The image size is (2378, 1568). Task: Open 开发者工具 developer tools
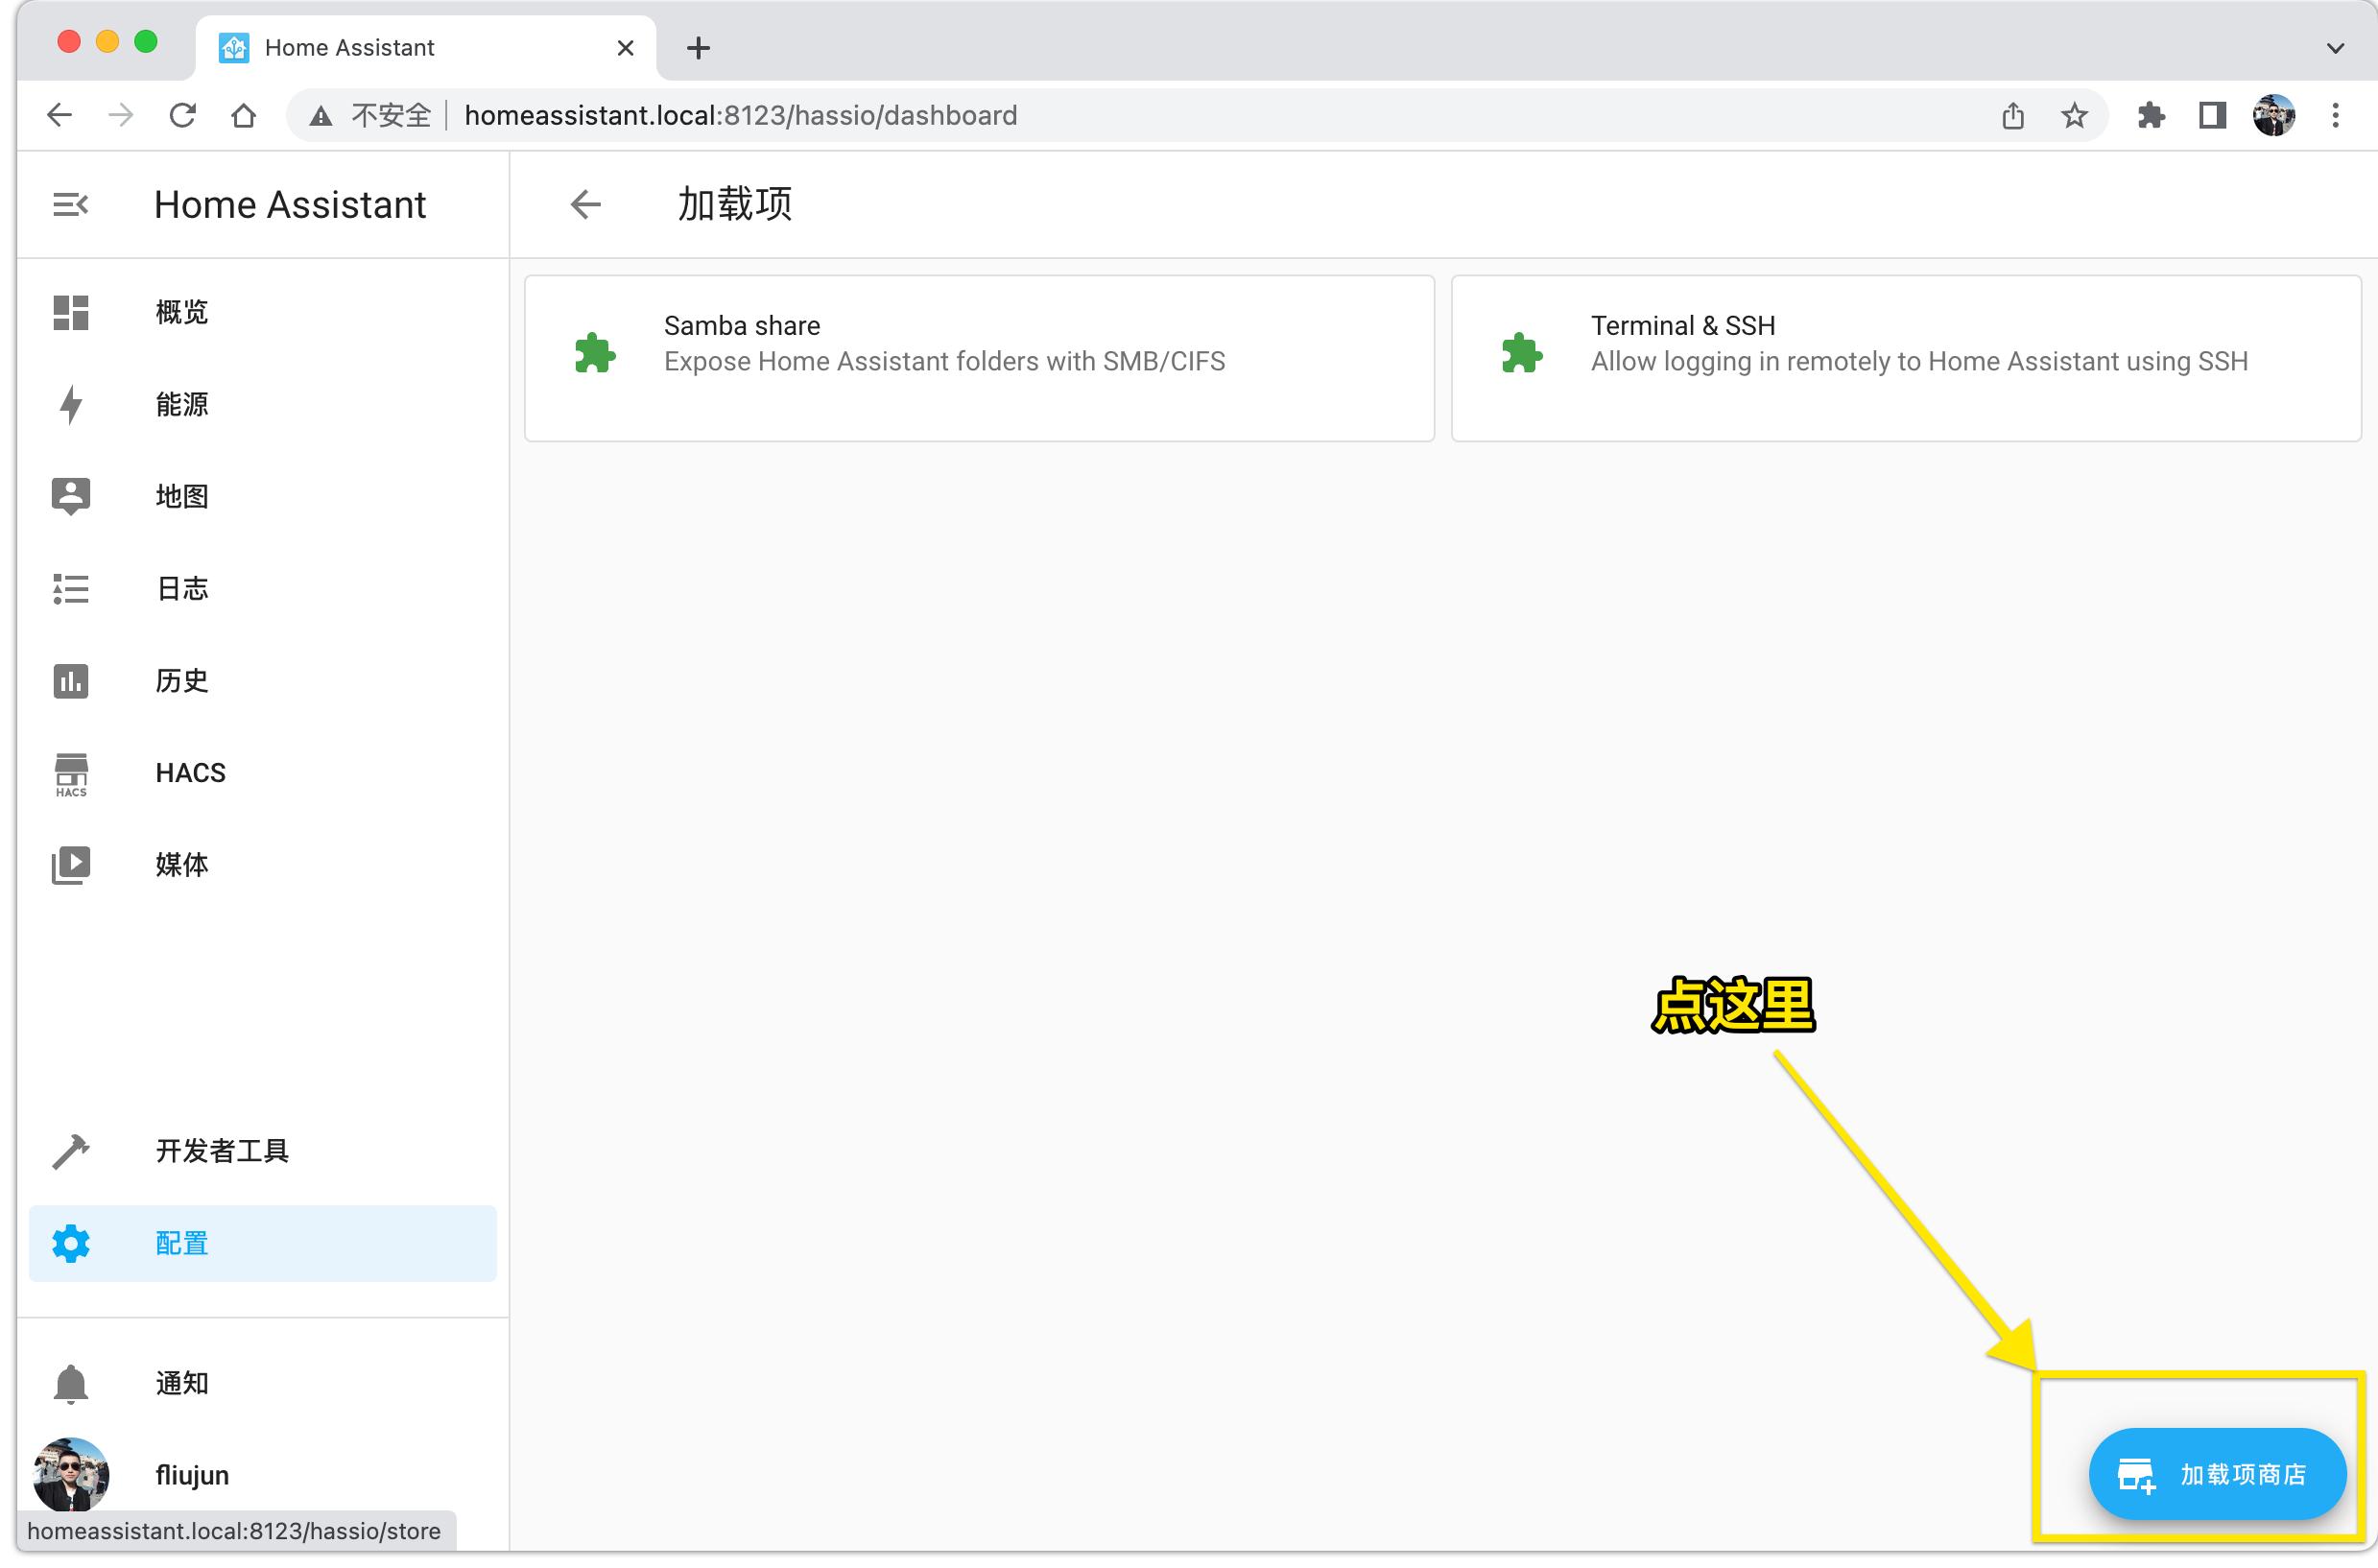[222, 1151]
